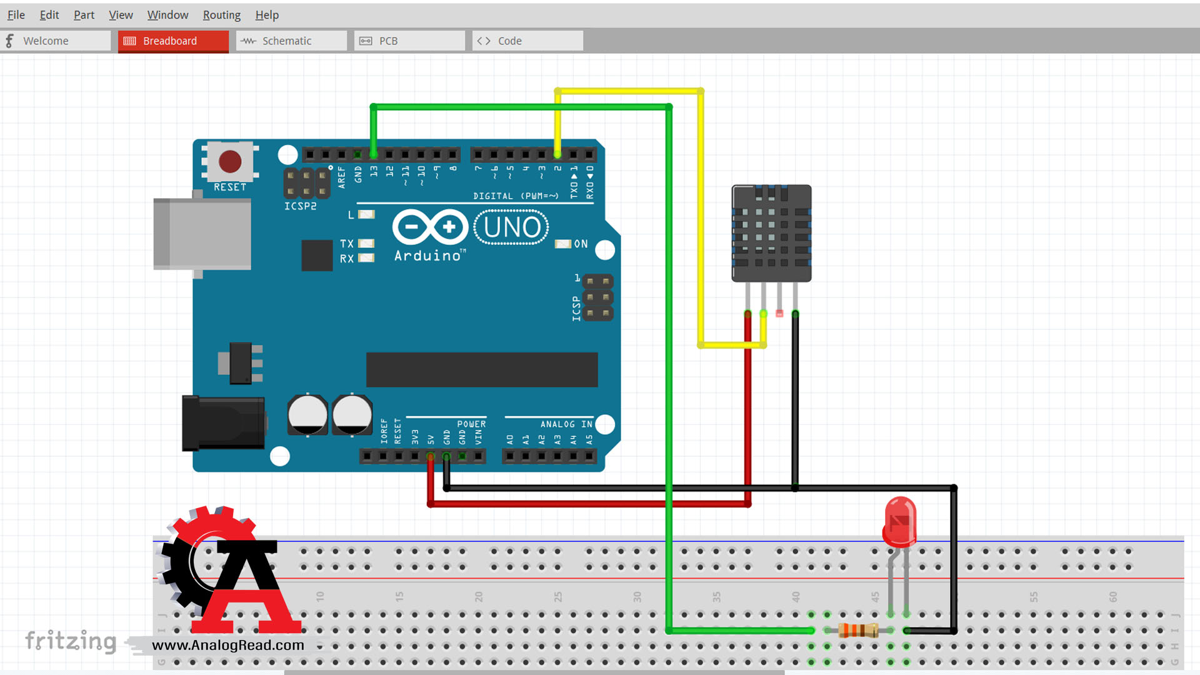Open the Edit menu
The height and width of the screenshot is (675, 1200).
coord(49,14)
